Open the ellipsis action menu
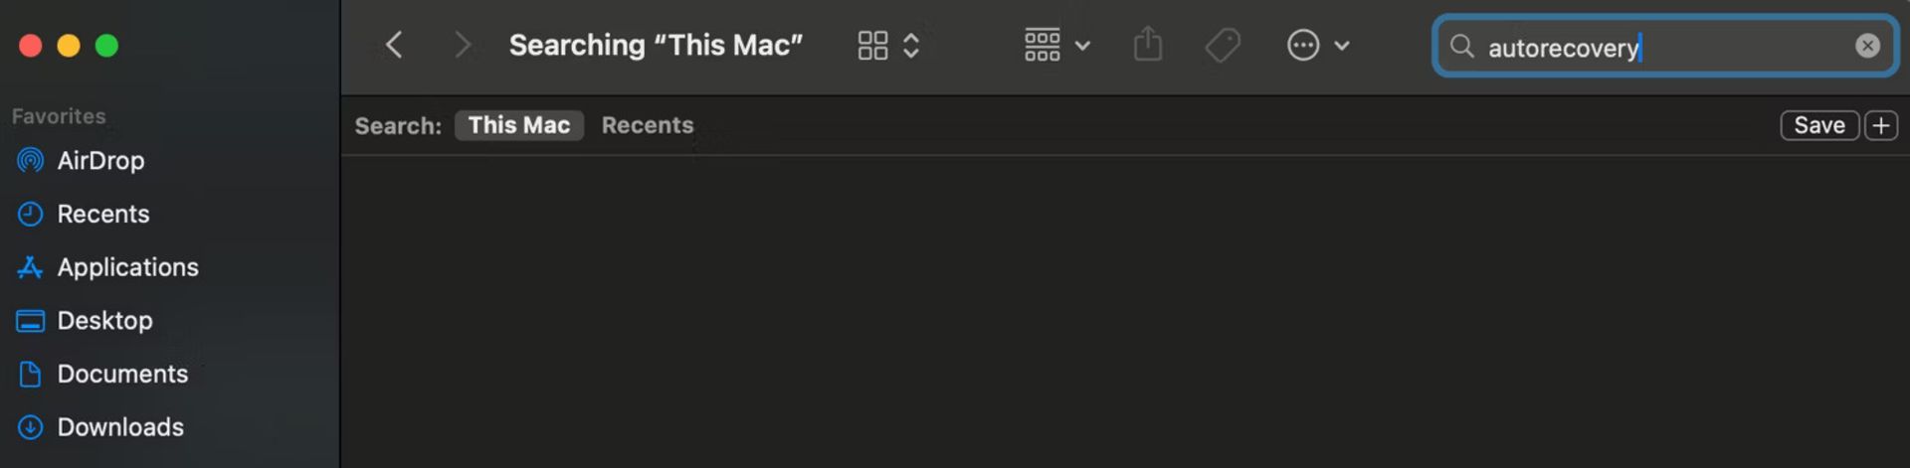The image size is (1910, 468). click(1303, 45)
